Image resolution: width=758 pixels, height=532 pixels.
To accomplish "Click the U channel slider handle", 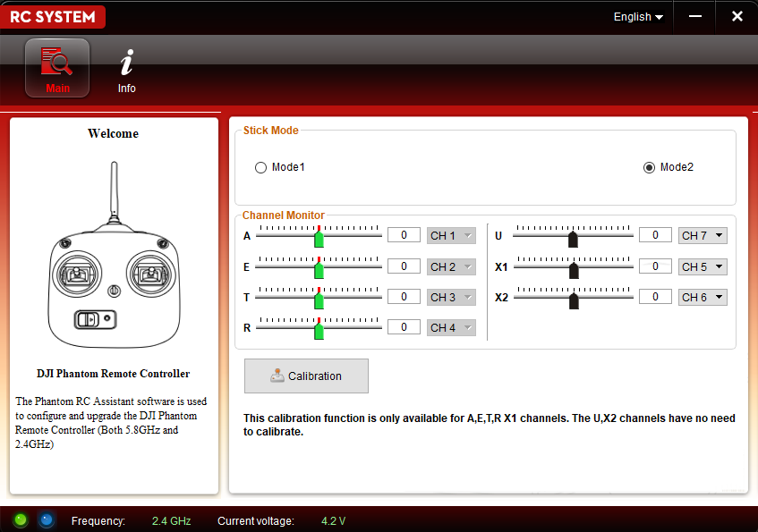I will pyautogui.click(x=573, y=239).
